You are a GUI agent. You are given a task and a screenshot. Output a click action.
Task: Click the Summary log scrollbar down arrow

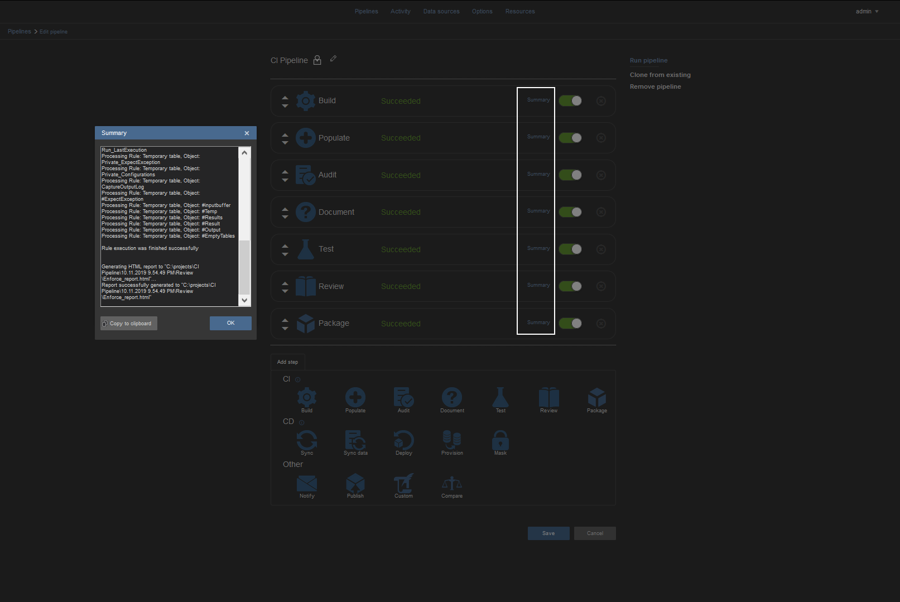point(244,300)
